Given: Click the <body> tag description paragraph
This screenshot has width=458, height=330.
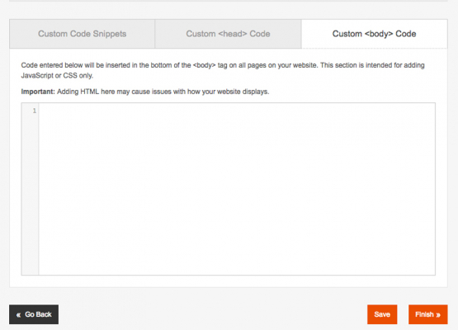Looking at the screenshot, I should pos(223,70).
